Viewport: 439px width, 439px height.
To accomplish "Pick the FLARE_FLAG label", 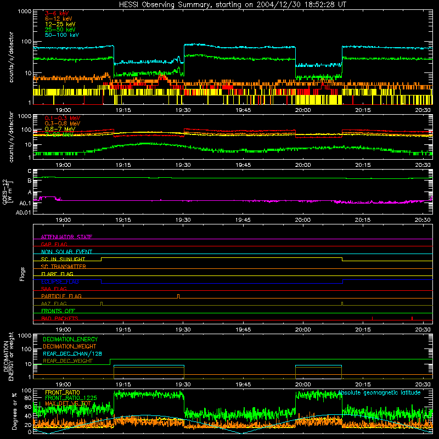I will point(57,274).
